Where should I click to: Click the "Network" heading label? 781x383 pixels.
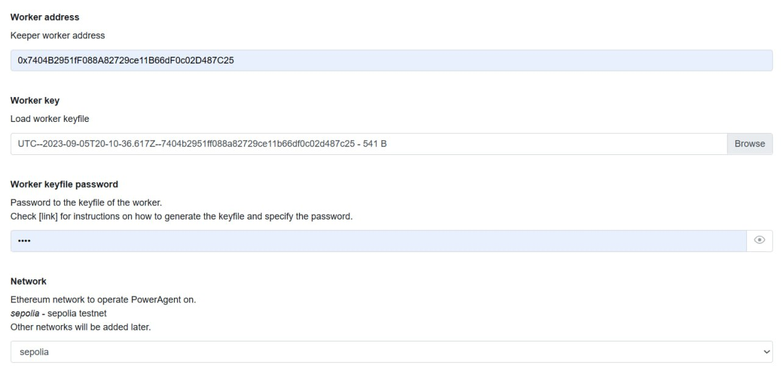(28, 281)
